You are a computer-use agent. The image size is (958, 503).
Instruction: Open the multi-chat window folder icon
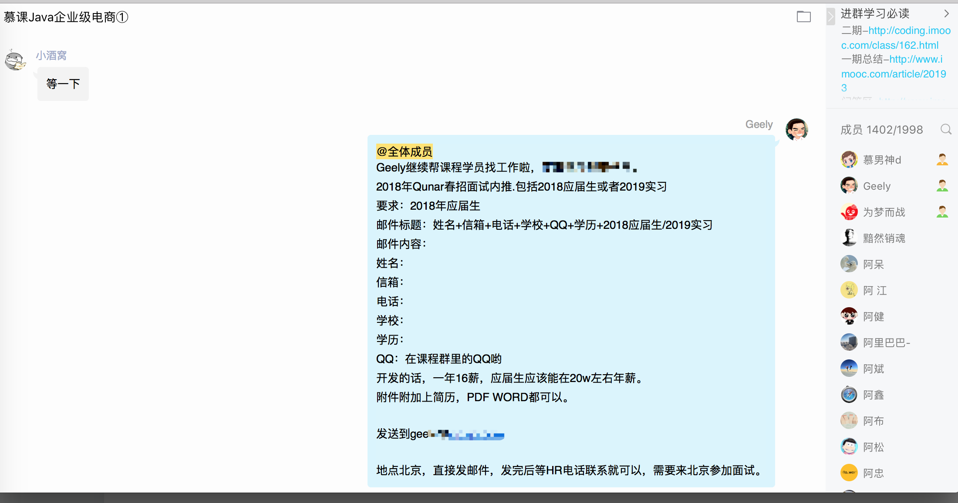pos(804,17)
